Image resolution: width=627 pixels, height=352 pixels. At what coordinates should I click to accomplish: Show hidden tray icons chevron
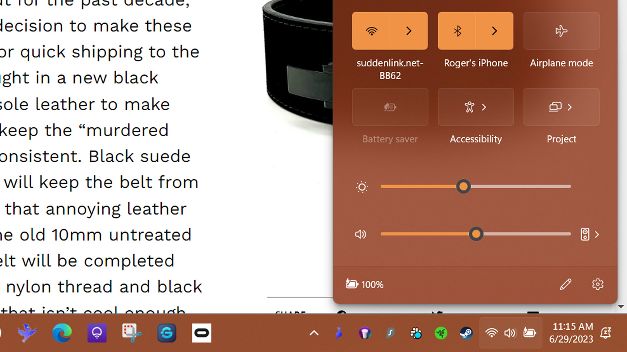click(x=314, y=333)
